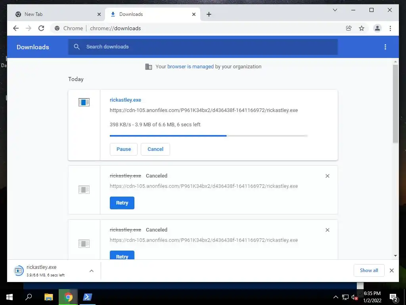Focus the Search downloads field
The width and height of the screenshot is (406, 305).
click(203, 47)
